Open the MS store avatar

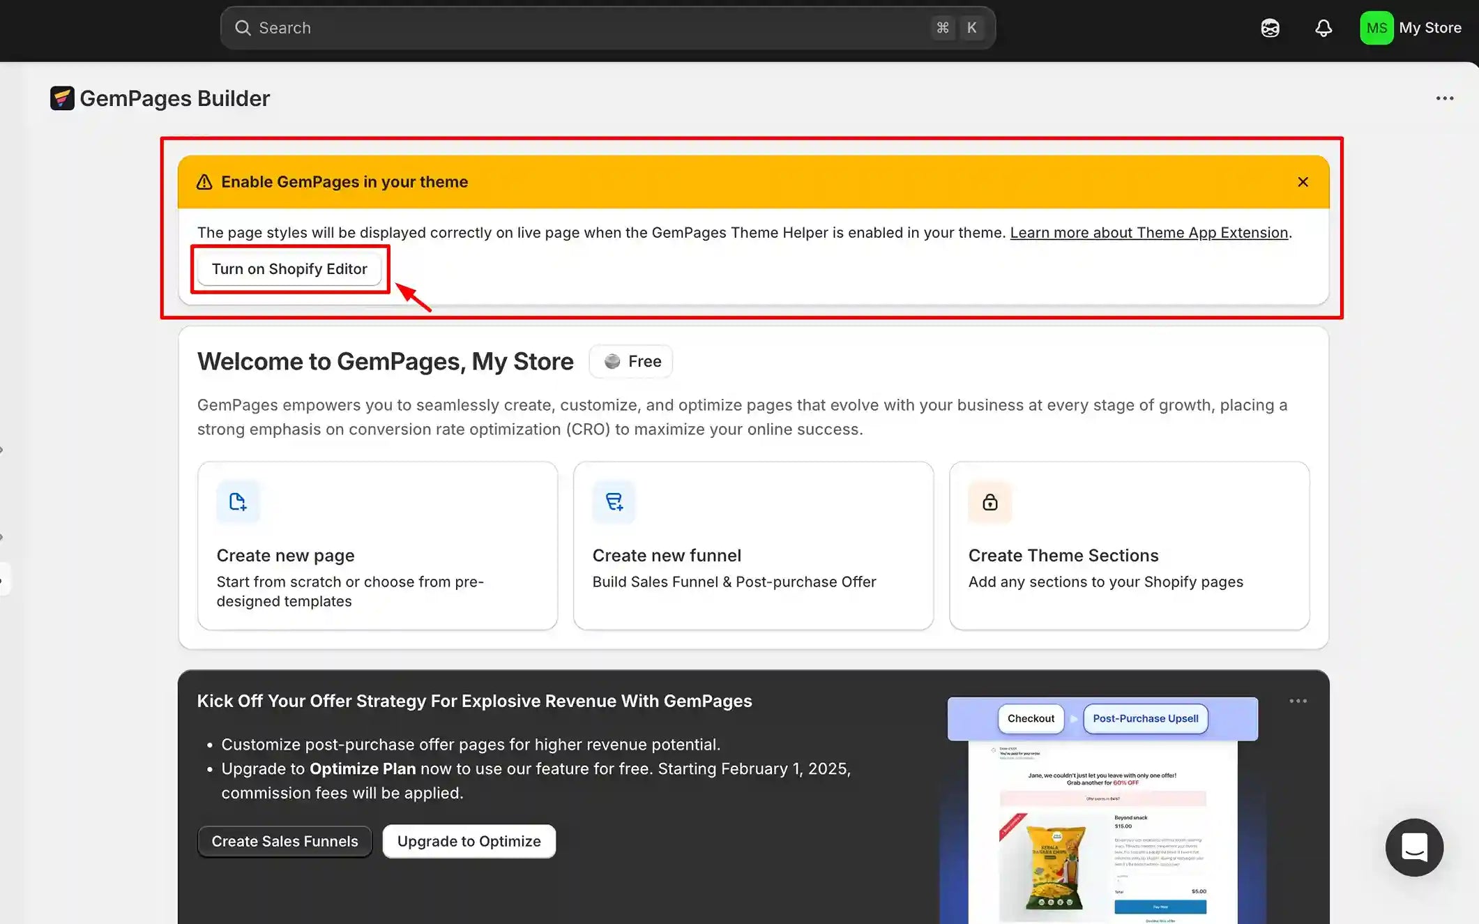[1376, 28]
